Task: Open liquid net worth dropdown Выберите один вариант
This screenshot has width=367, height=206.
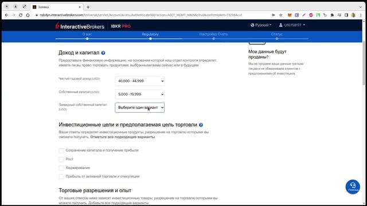Action: pos(140,108)
